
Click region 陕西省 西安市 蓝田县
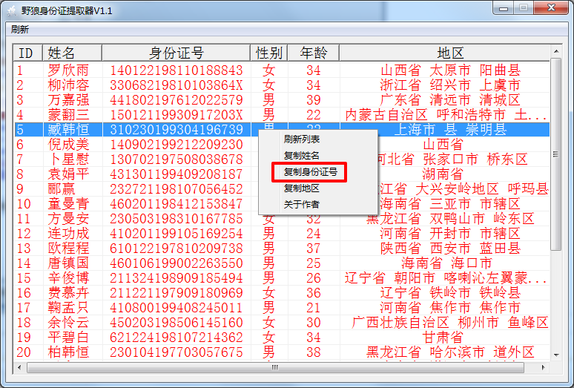pos(450,249)
